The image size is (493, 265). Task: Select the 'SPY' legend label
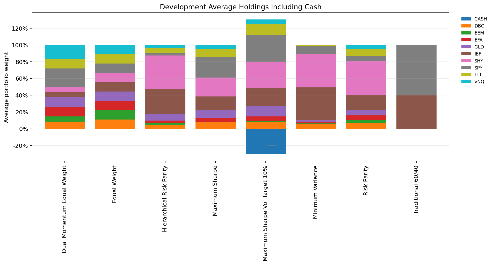[x=479, y=68]
